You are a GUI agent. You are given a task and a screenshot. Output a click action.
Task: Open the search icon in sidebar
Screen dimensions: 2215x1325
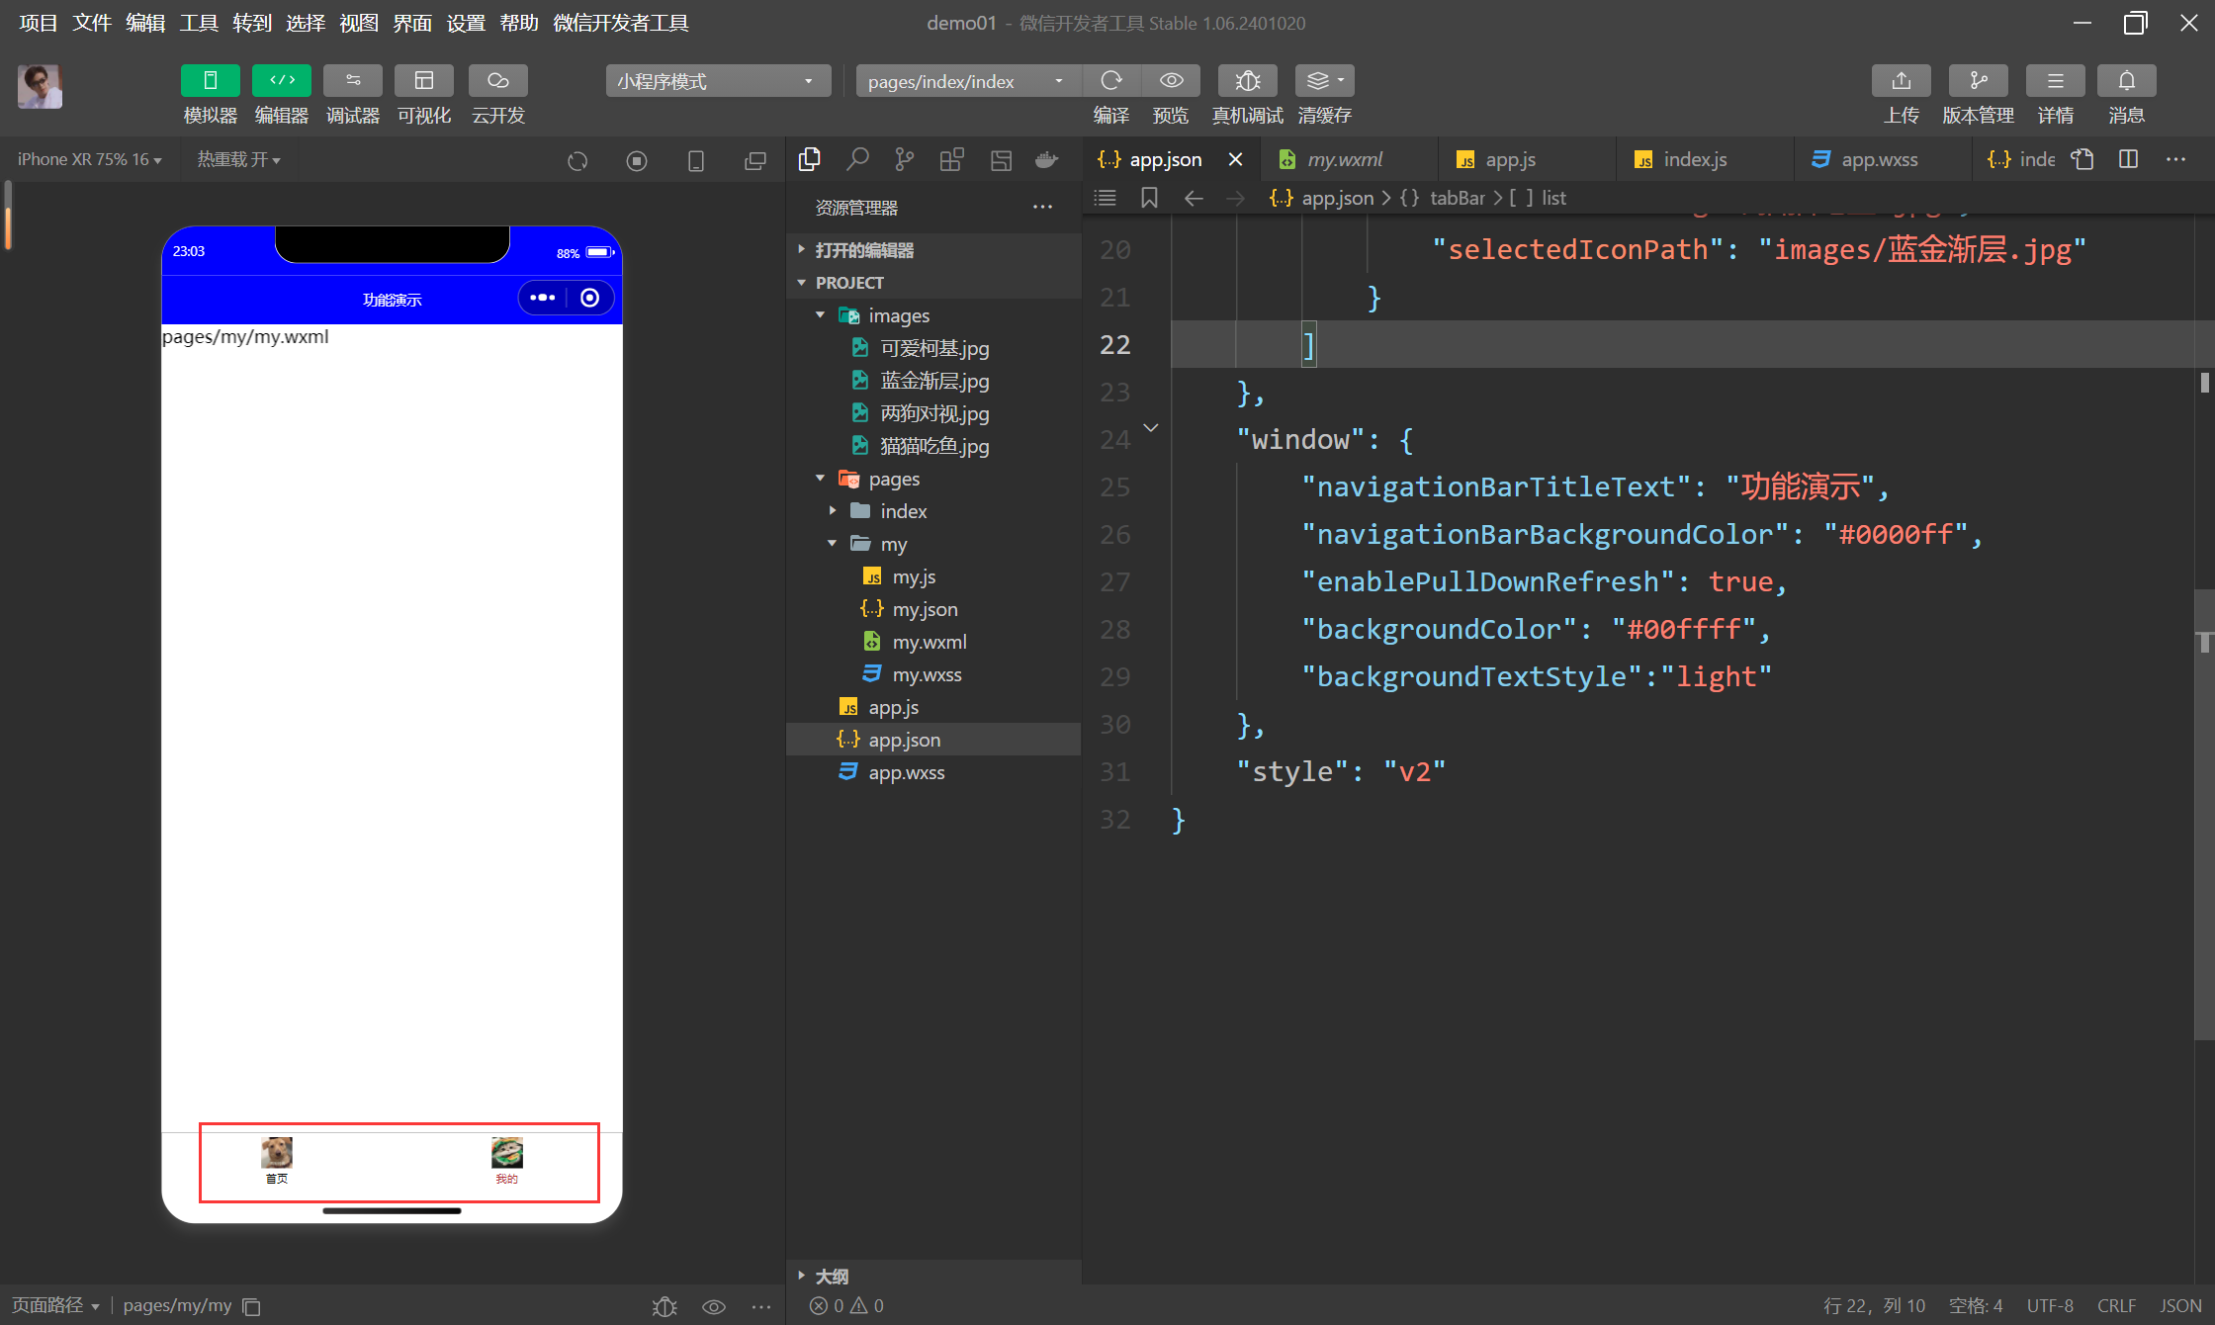click(x=857, y=159)
